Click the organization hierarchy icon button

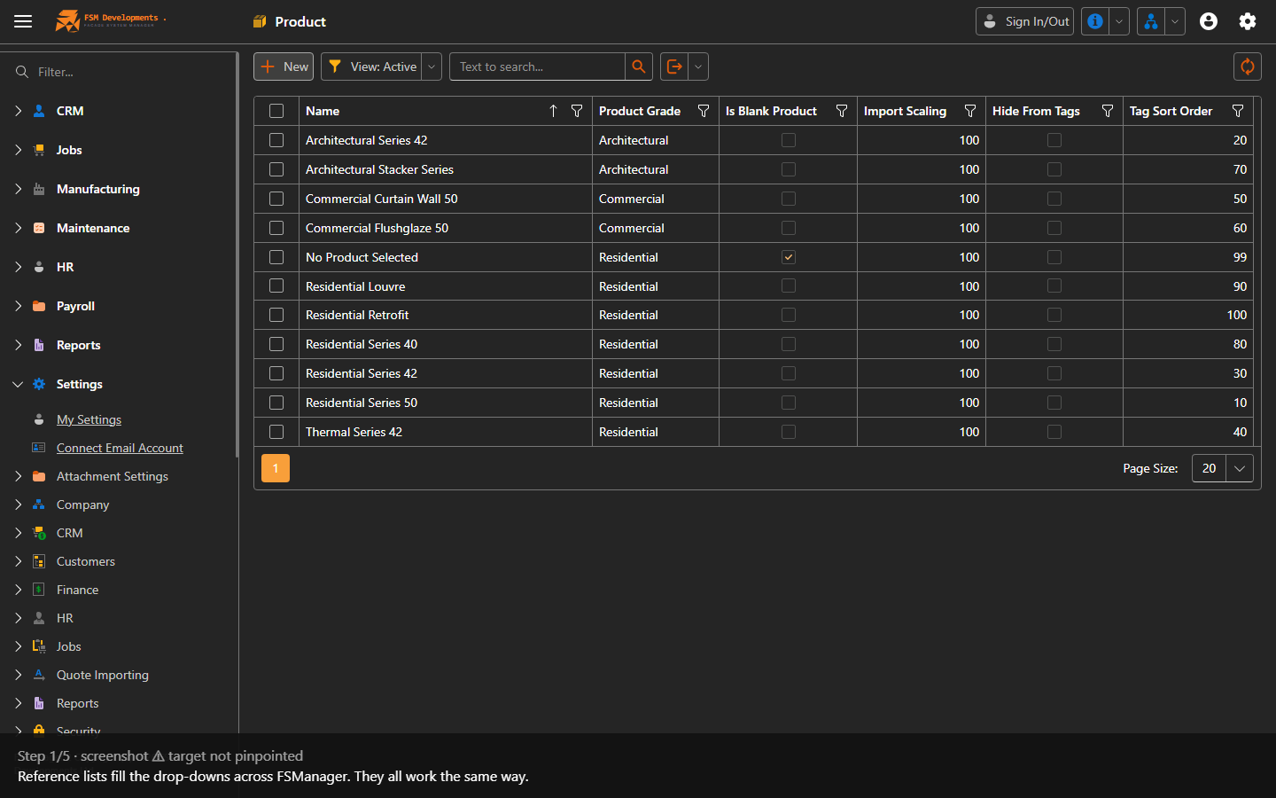1151,21
